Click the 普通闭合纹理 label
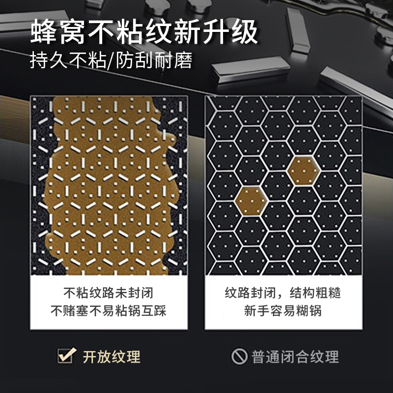Image resolution: width=393 pixels, height=393 pixels. coord(295,357)
